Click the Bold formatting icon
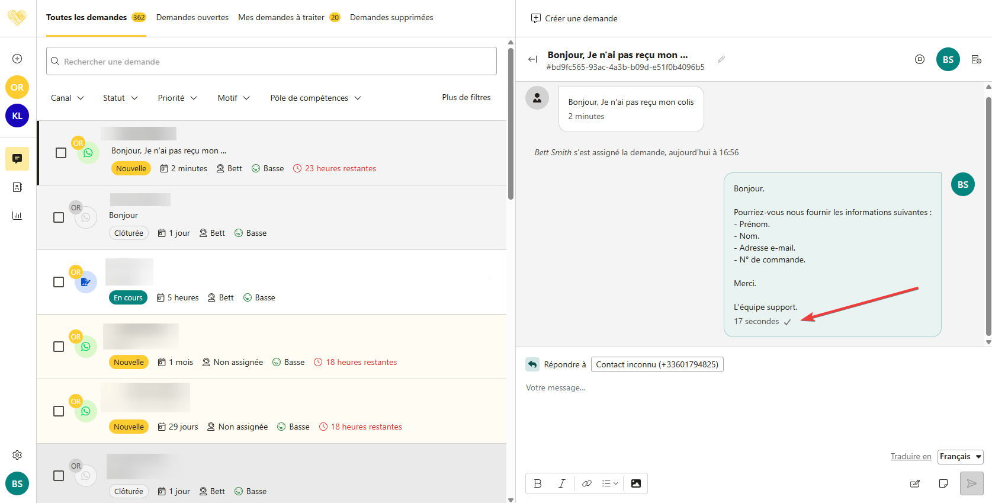Viewport: 992px width, 503px height. [x=538, y=483]
